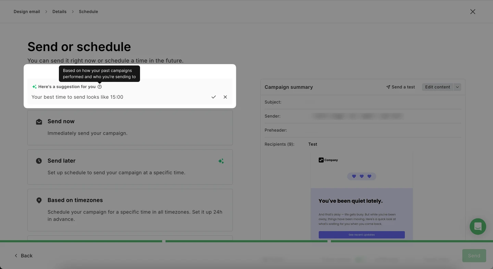493x269 pixels.
Task: Accept the suggested send time checkmark
Action: pos(214,97)
